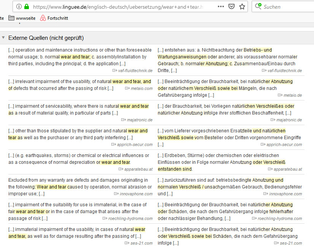The width and height of the screenshot is (314, 248).
Task: Open German source link innovaphone.com
Action: pyautogui.click(x=285, y=194)
